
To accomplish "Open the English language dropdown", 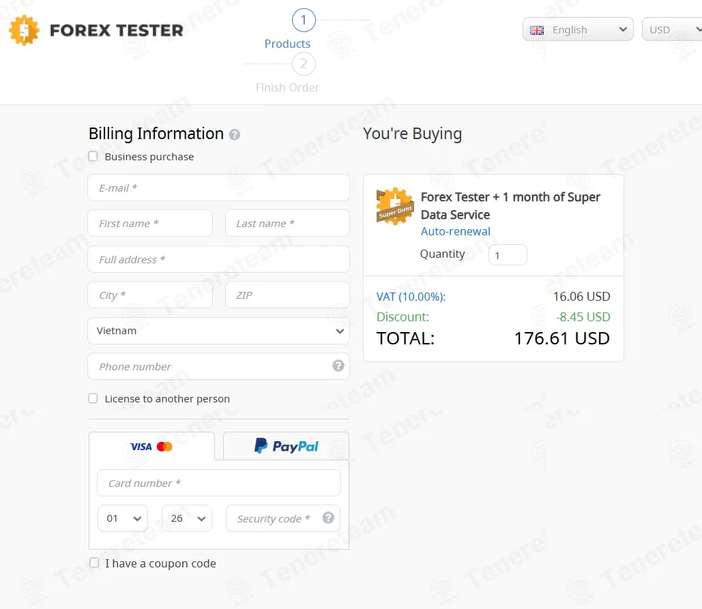I will (x=578, y=29).
